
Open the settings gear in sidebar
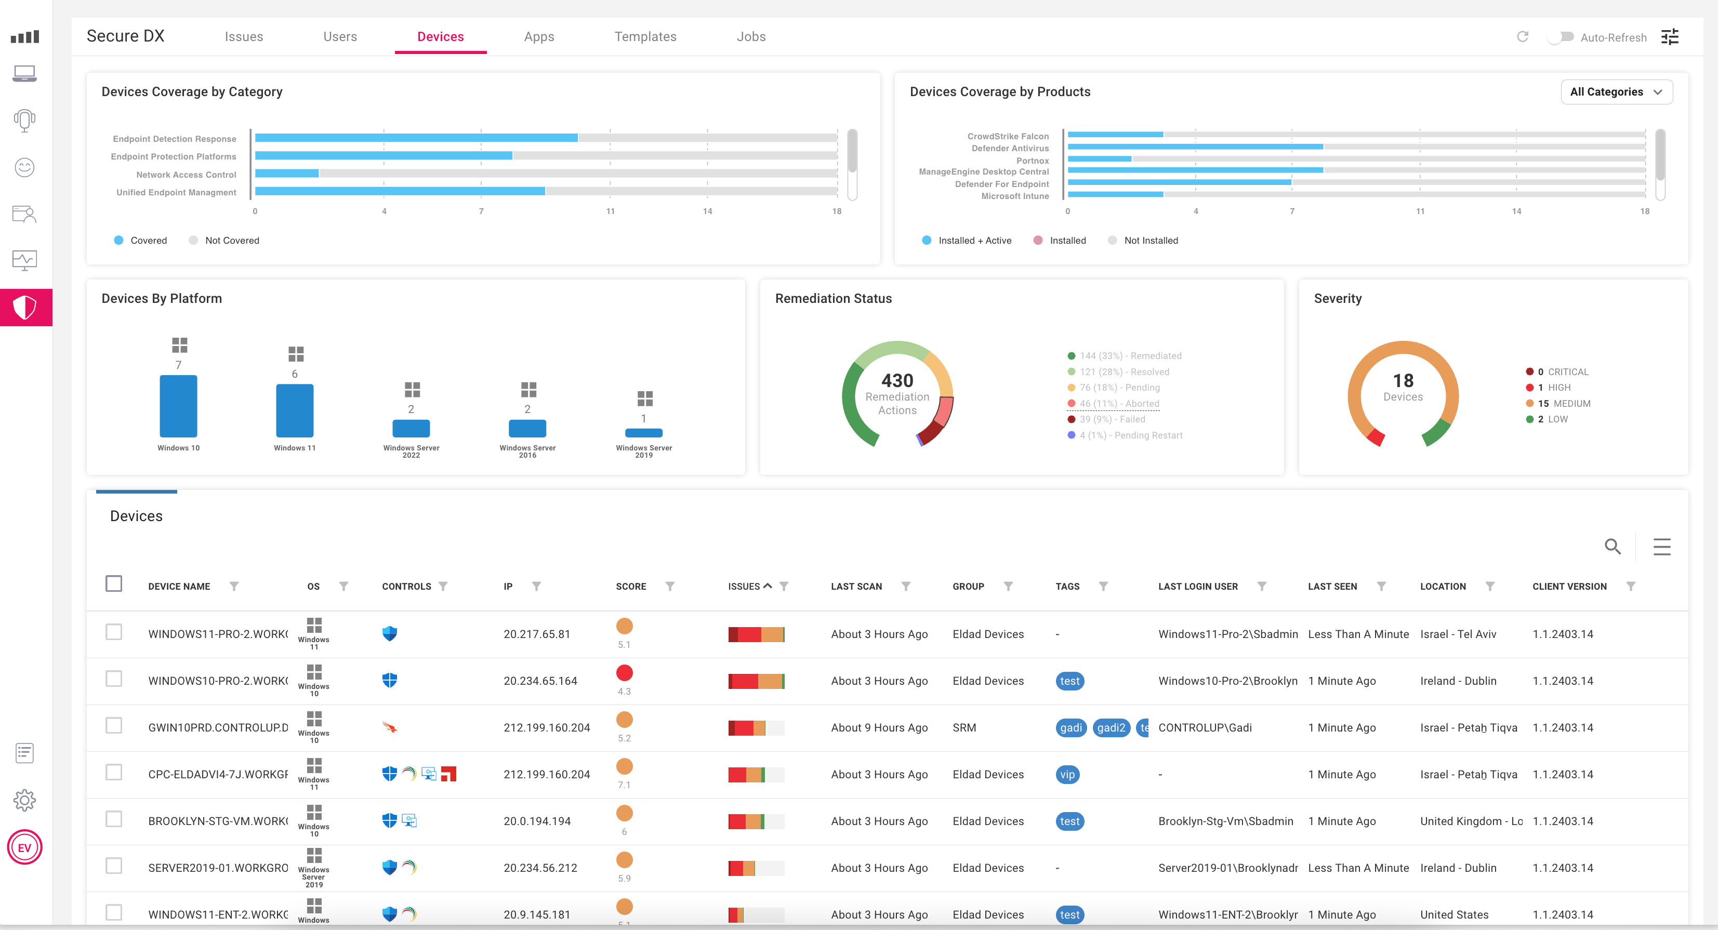pyautogui.click(x=24, y=800)
